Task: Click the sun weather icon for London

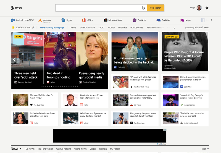Action: pyautogui.click(x=13, y=27)
